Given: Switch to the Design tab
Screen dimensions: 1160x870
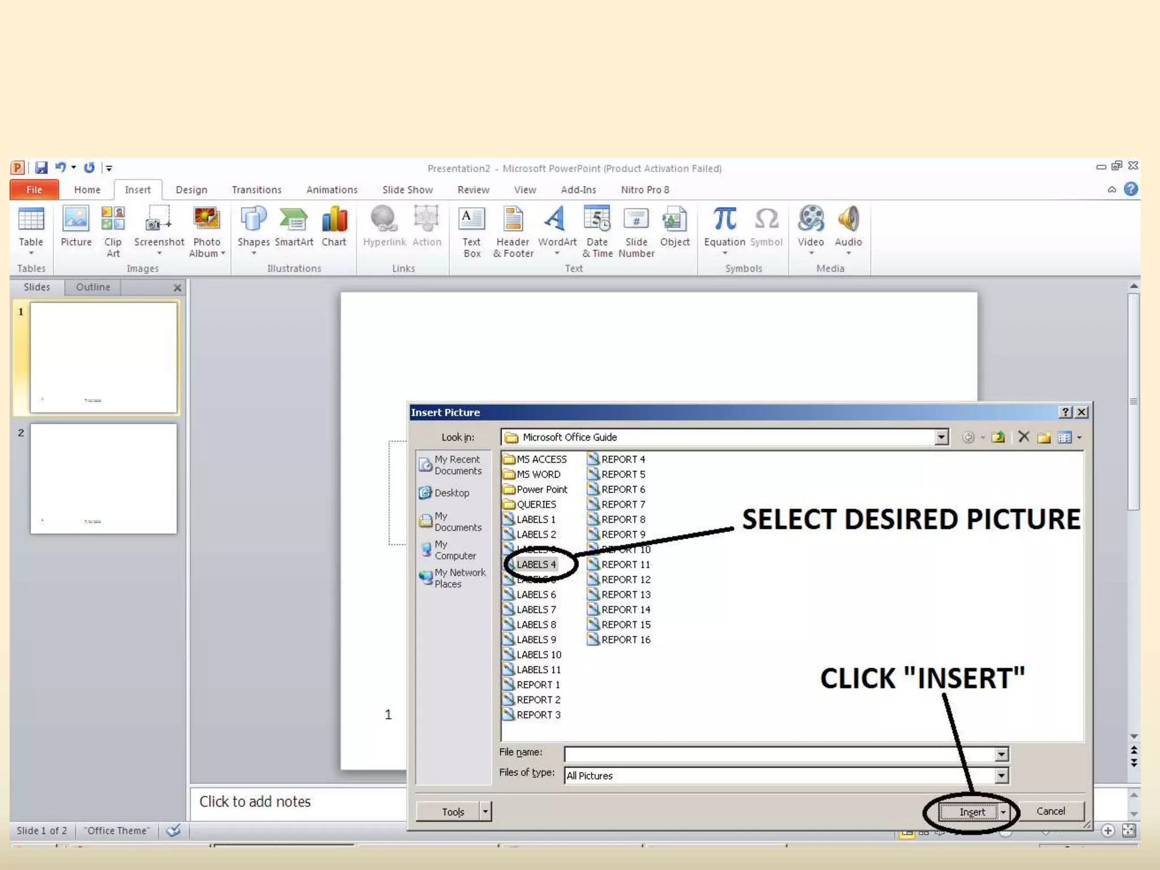Looking at the screenshot, I should [x=191, y=190].
